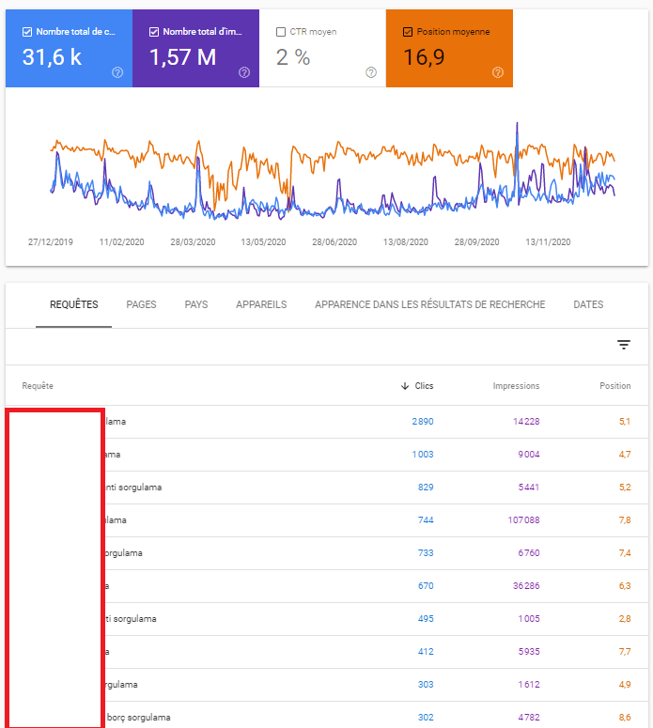Open help icon on CTR moyen card
The image size is (653, 728).
[x=371, y=72]
